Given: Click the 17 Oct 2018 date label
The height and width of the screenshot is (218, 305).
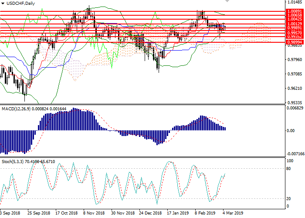Looking at the screenshot, I should click(x=66, y=214).
